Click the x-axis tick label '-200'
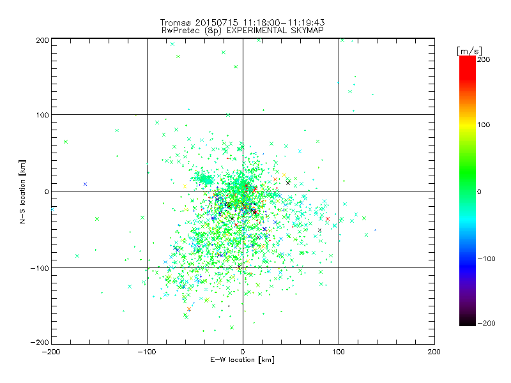Image resolution: width=511 pixels, height=383 pixels. tap(51, 352)
